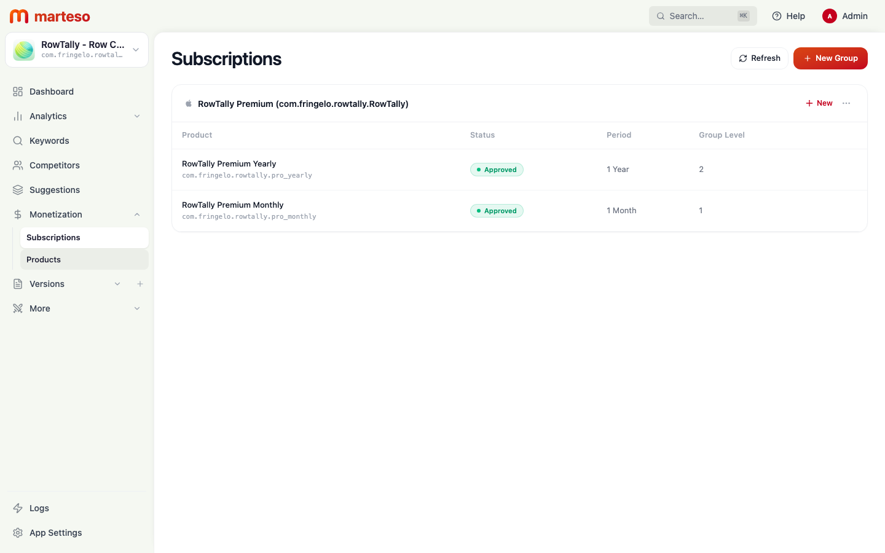Click Approved status of the Yearly product

click(497, 170)
